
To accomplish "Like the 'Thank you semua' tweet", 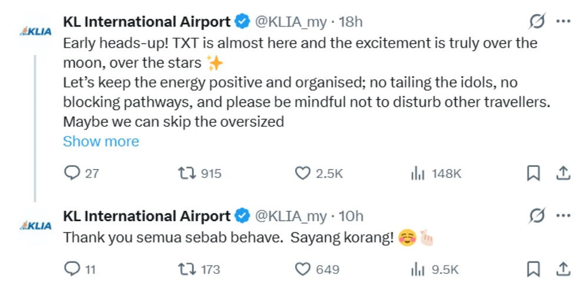I will [302, 269].
